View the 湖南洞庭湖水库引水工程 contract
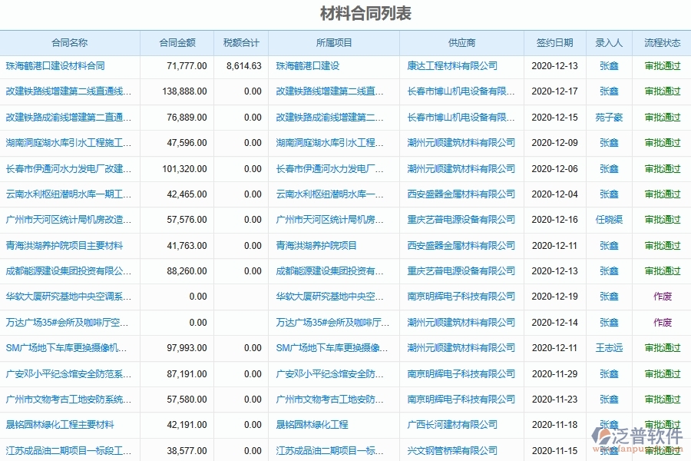This screenshot has height=461, width=691. pos(65,143)
